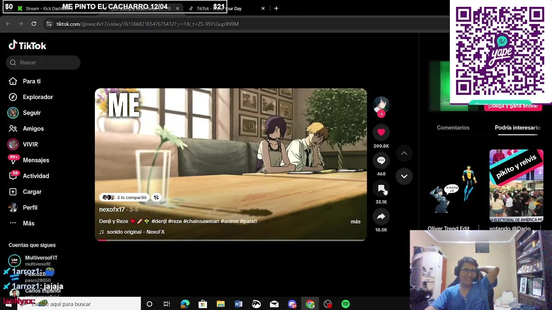
Task: Open Microsoft Store from the taskbar
Action: [203, 304]
